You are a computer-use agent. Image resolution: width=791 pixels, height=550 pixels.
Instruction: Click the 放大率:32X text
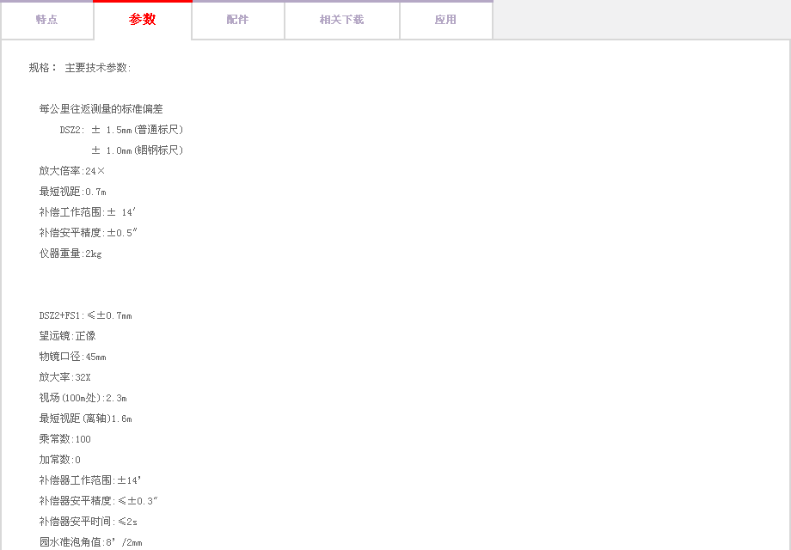click(64, 377)
